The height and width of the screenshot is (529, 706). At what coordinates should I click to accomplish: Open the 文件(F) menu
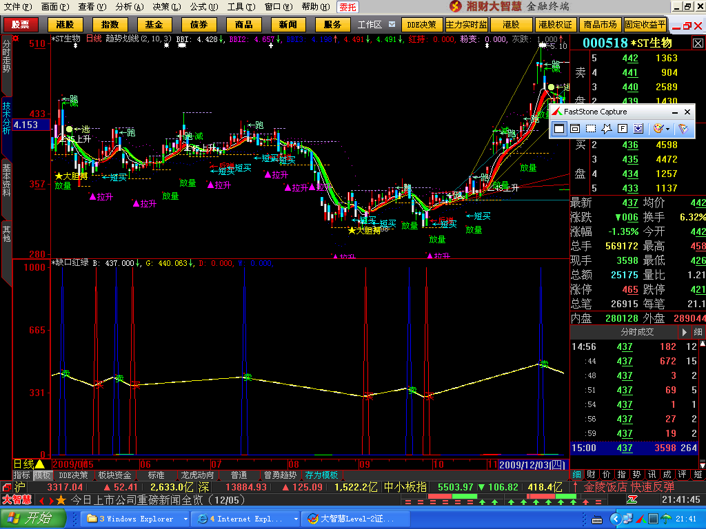[x=18, y=7]
